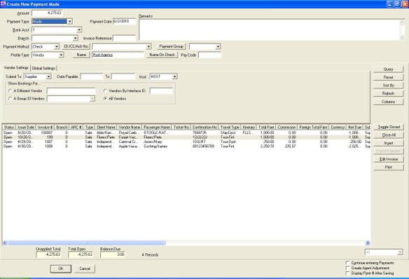The height and width of the screenshot is (279, 409).
Task: Click the Payment Date field
Action: 125,22
